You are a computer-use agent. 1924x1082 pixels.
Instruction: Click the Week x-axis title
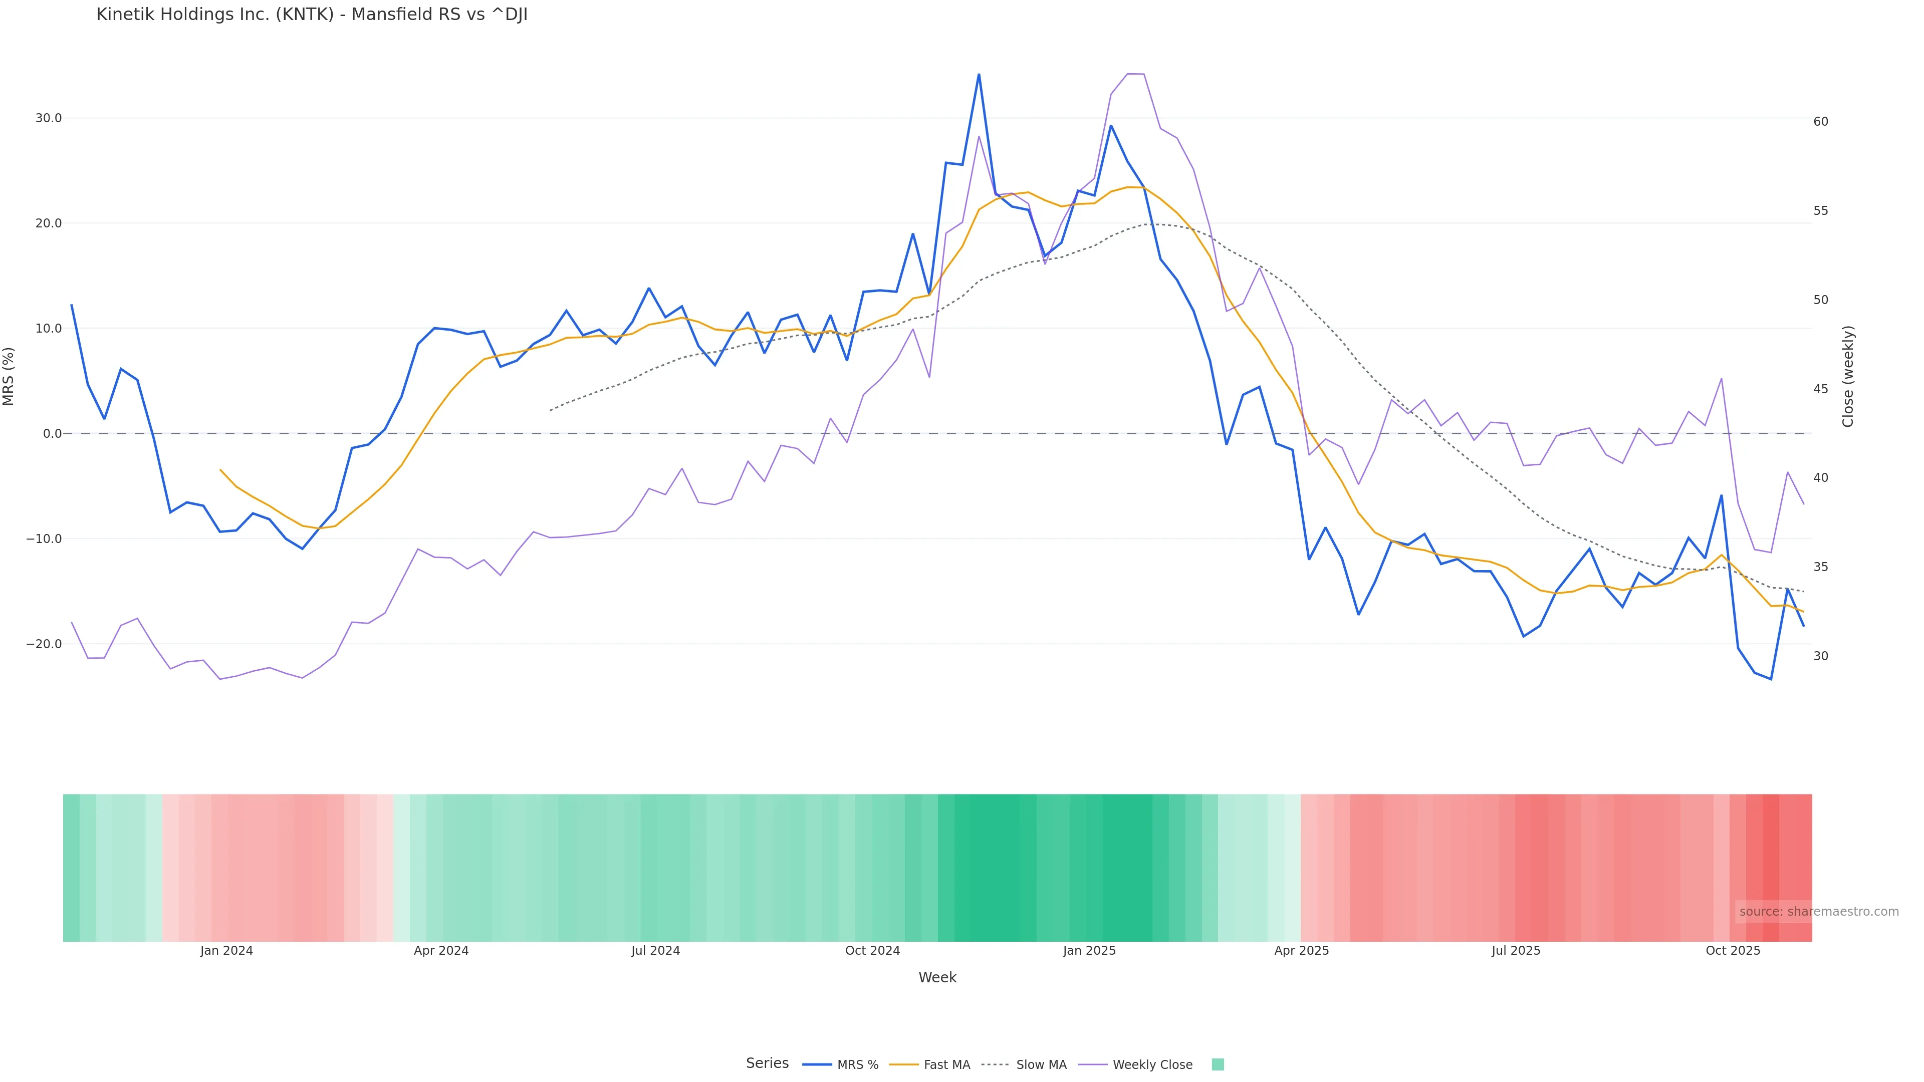(936, 977)
